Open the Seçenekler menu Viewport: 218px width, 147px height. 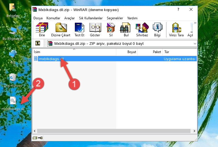pos(115,18)
